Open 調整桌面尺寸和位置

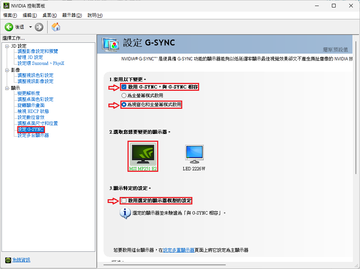coord(38,123)
